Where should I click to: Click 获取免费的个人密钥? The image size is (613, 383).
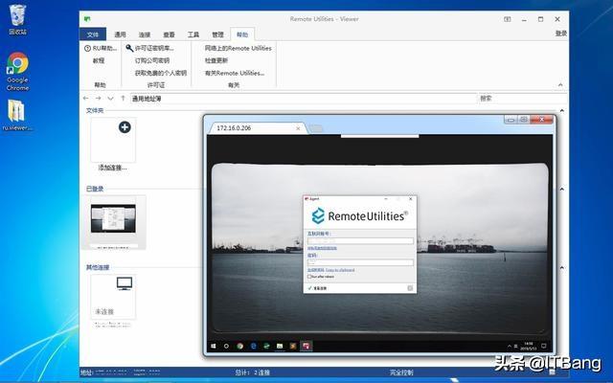click(161, 73)
